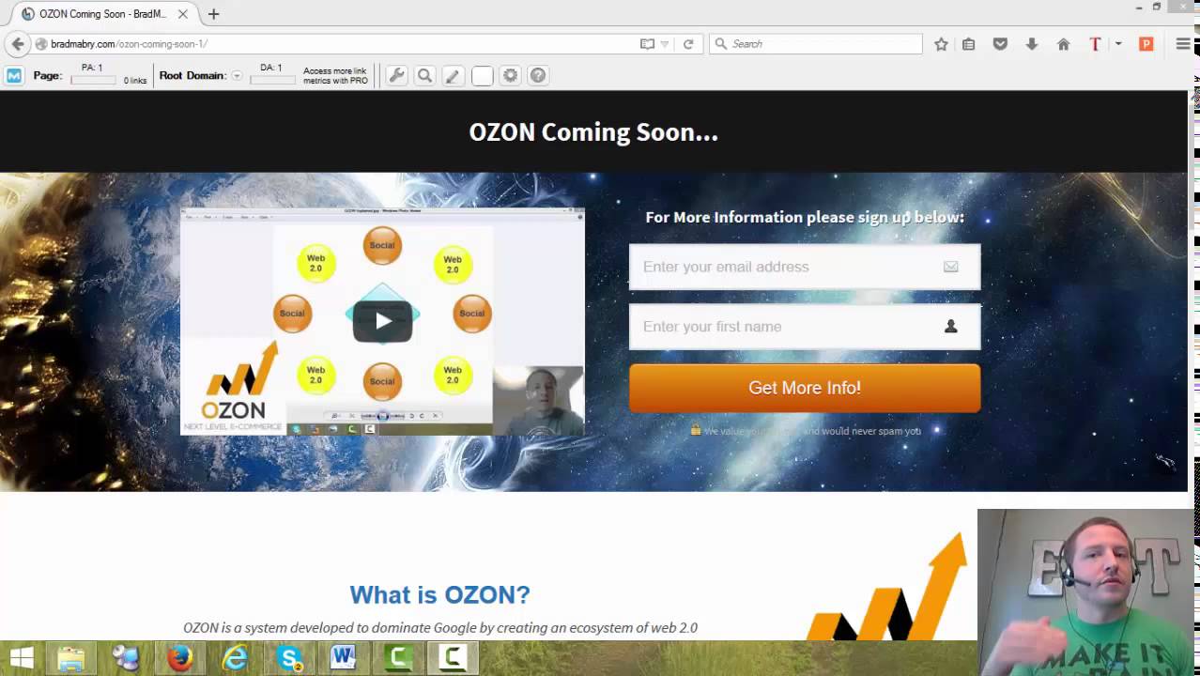Open a new tab with plus button
The width and height of the screenshot is (1200, 676).
[213, 14]
